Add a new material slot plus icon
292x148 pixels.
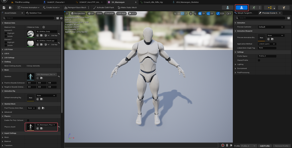pos(44,27)
